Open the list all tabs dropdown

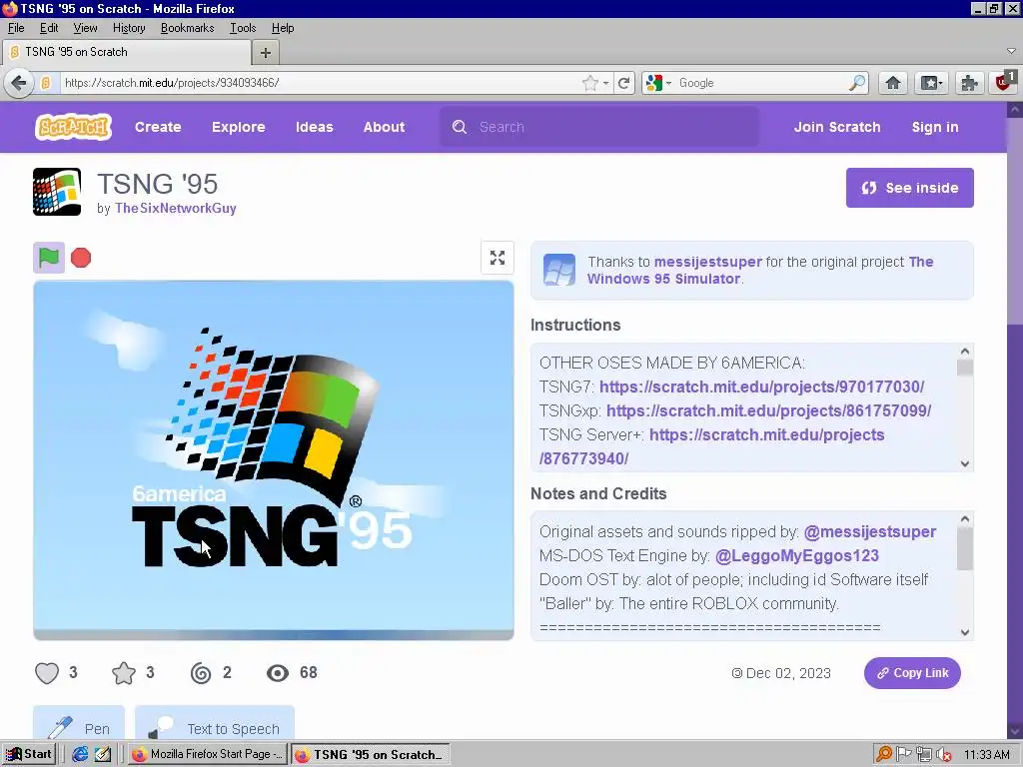(1011, 51)
